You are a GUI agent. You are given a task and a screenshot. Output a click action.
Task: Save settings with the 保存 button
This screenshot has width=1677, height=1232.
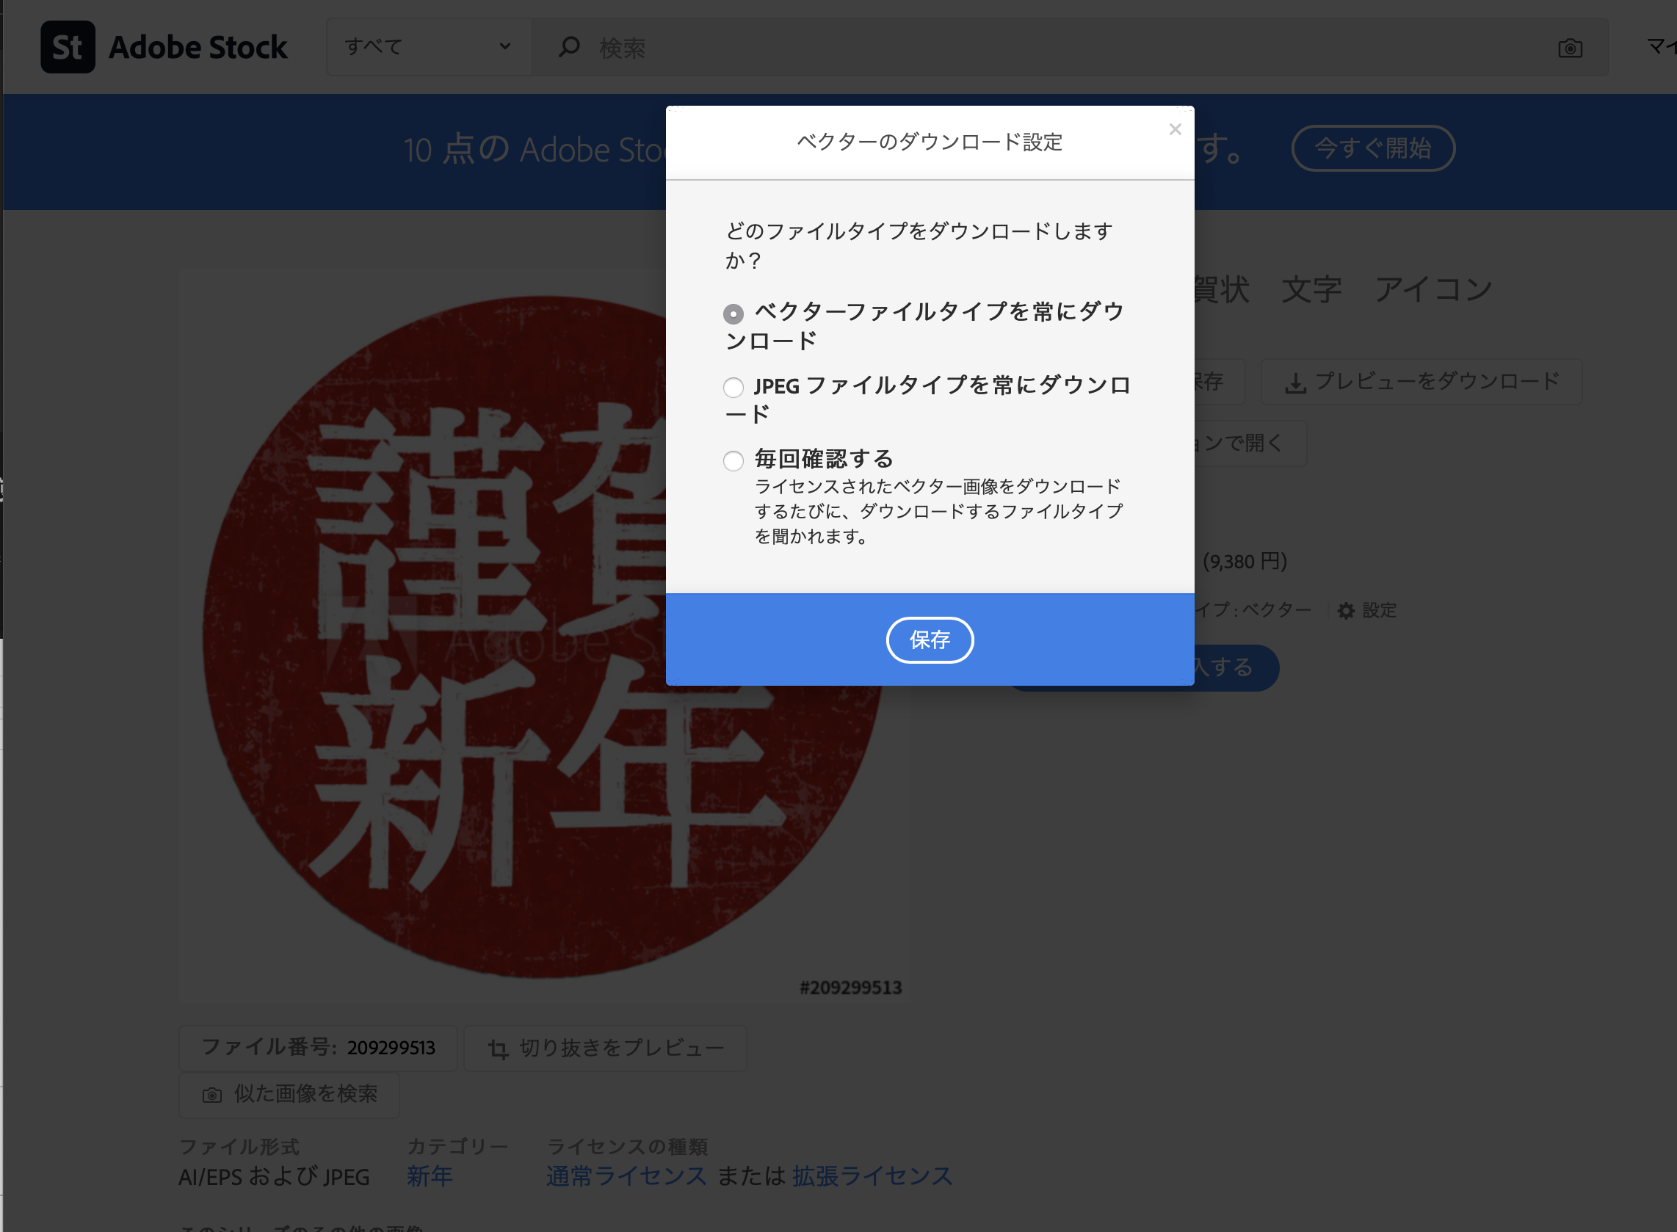coord(930,640)
